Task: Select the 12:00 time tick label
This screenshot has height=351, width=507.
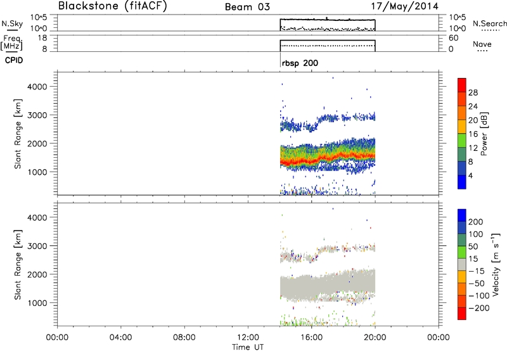Action: [x=248, y=338]
